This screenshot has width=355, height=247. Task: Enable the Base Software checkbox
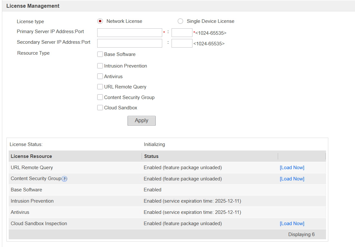[x=100, y=54]
